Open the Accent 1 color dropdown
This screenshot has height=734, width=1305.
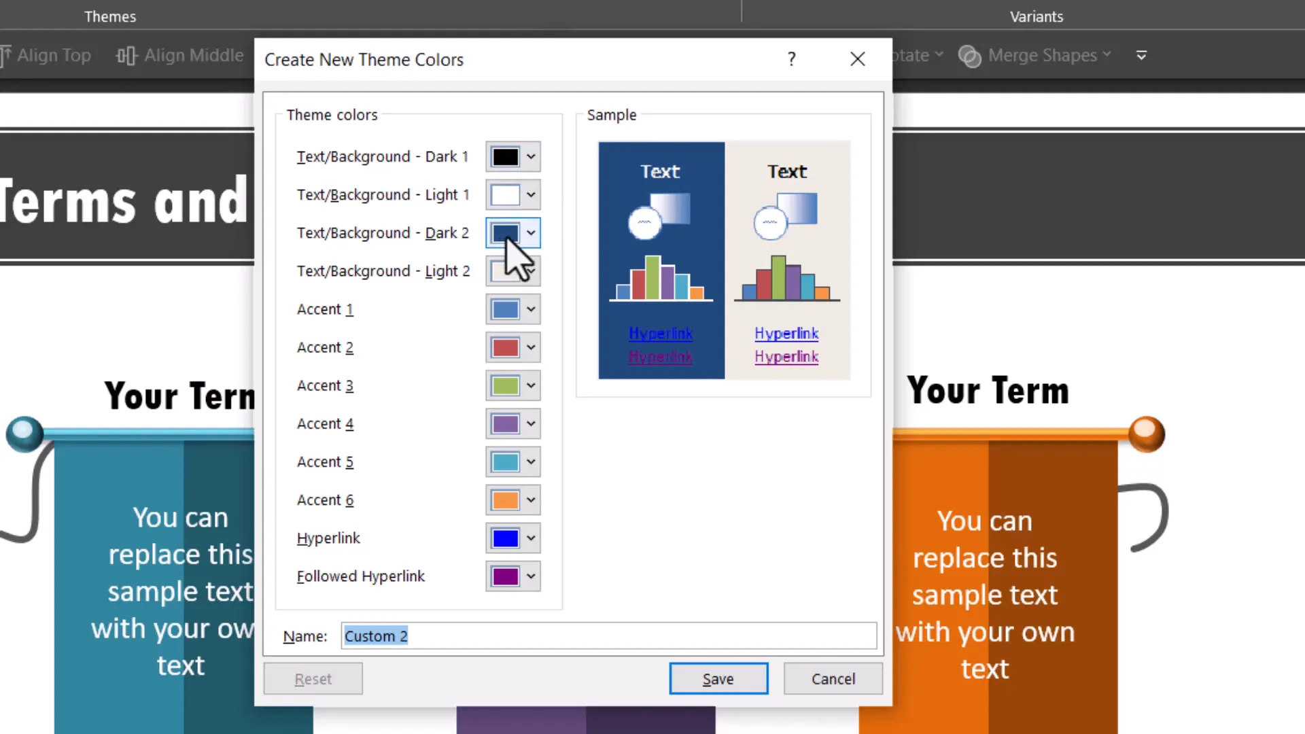point(531,309)
